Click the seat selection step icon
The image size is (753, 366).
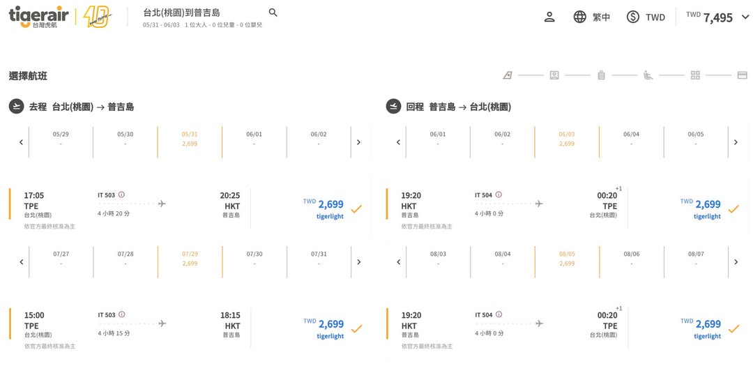(648, 75)
